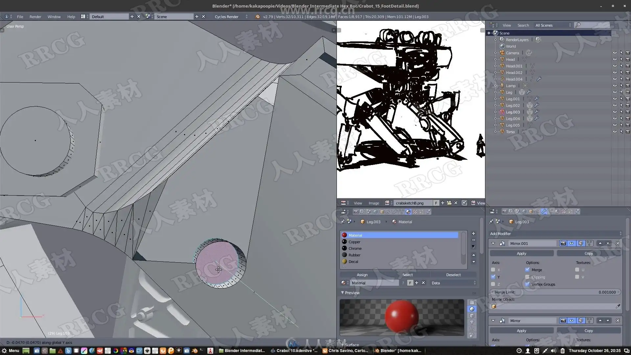Open All Scenes outliner display dropdown

tap(553, 25)
